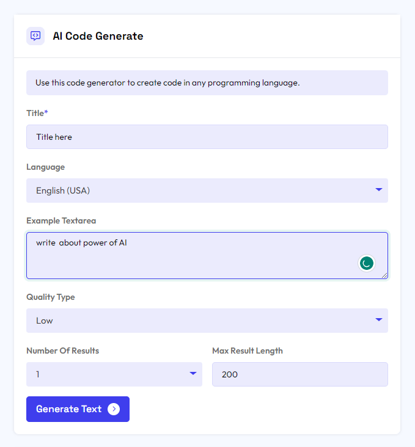Viewport: 415px width, 447px height.
Task: Click the Quality Type label
Action: (51, 297)
